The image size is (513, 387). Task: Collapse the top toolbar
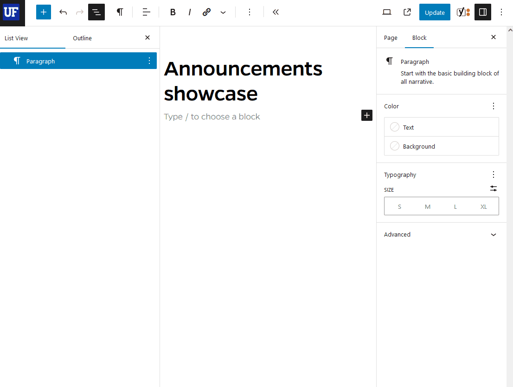point(276,12)
